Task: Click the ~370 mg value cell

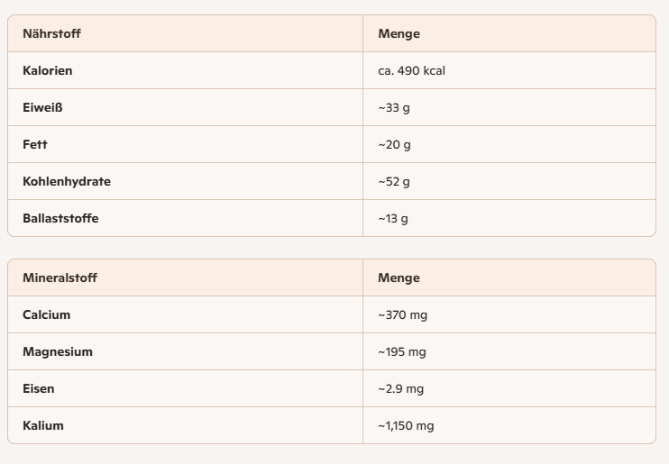Action: coord(402,314)
